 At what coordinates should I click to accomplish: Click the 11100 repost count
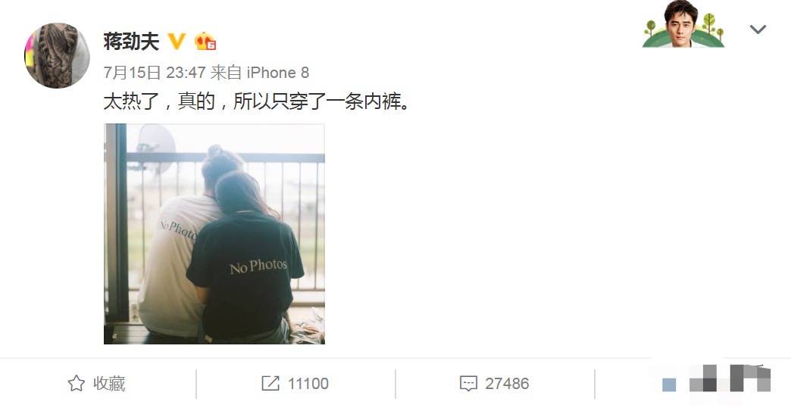pos(308,383)
